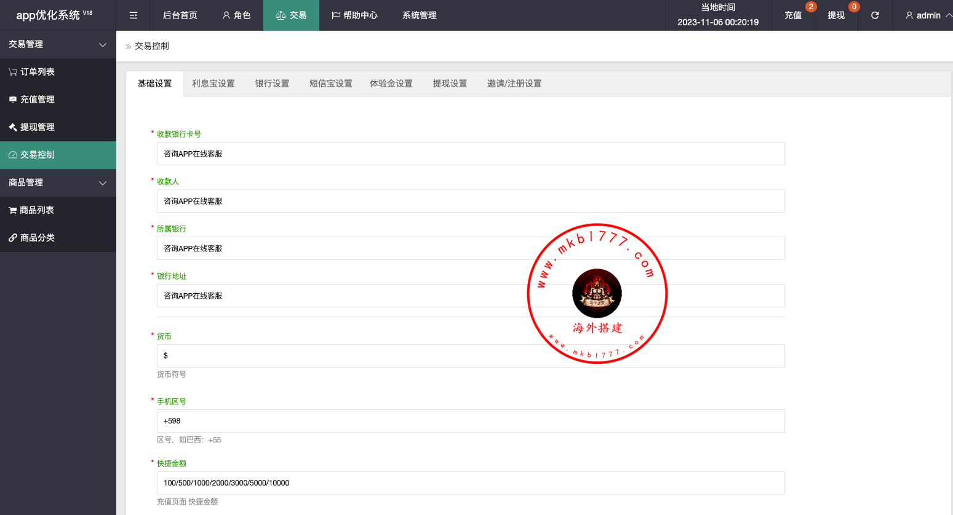Click the 货币符号 hint text
This screenshot has width=953, height=515.
(172, 374)
